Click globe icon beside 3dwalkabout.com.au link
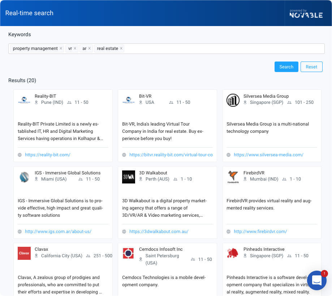332x296 pixels. (124, 232)
